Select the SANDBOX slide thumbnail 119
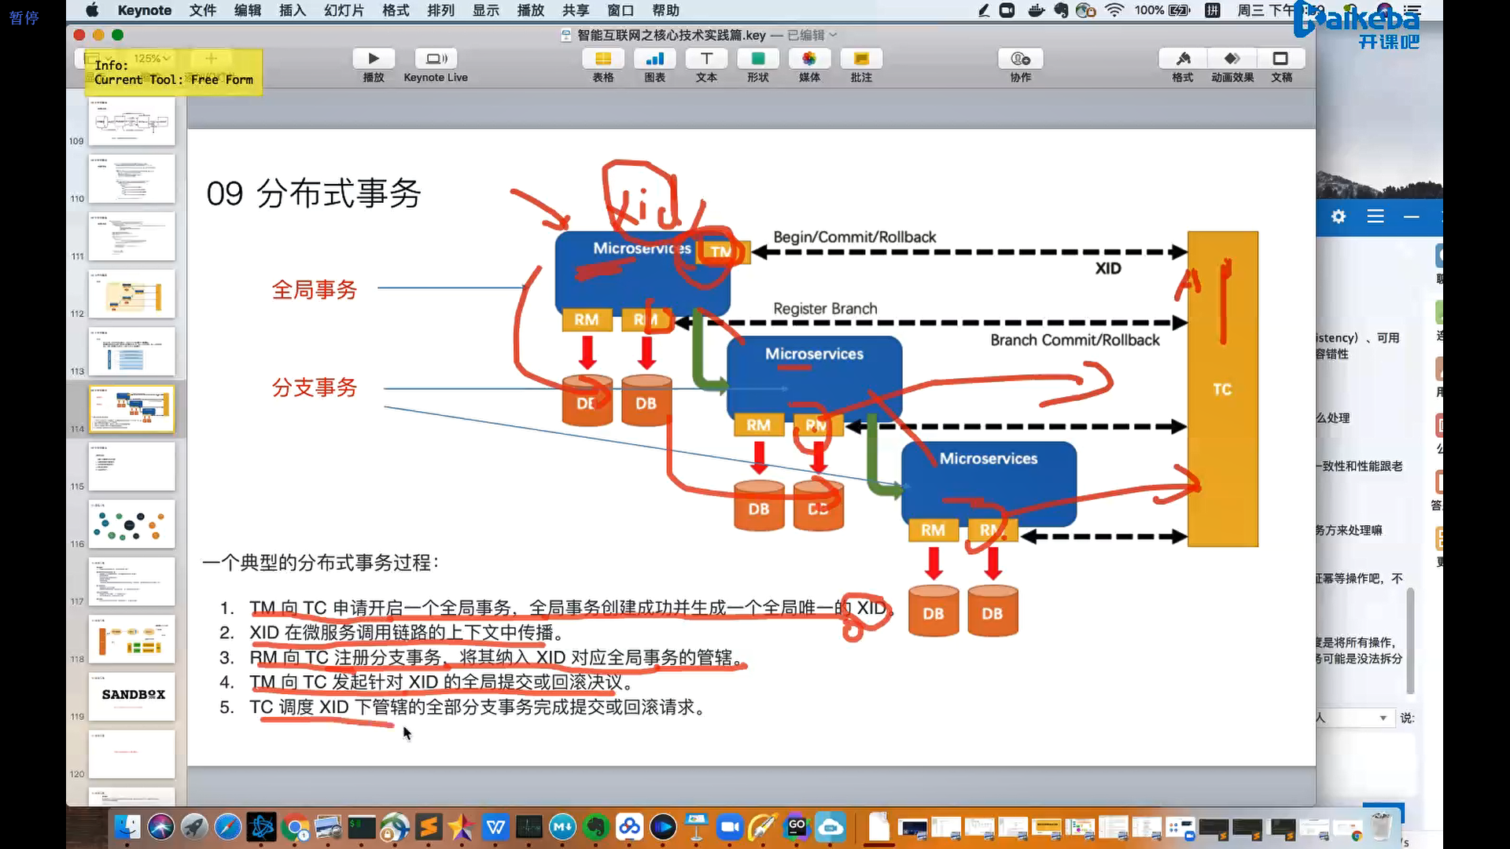1510x849 pixels. coord(132,696)
